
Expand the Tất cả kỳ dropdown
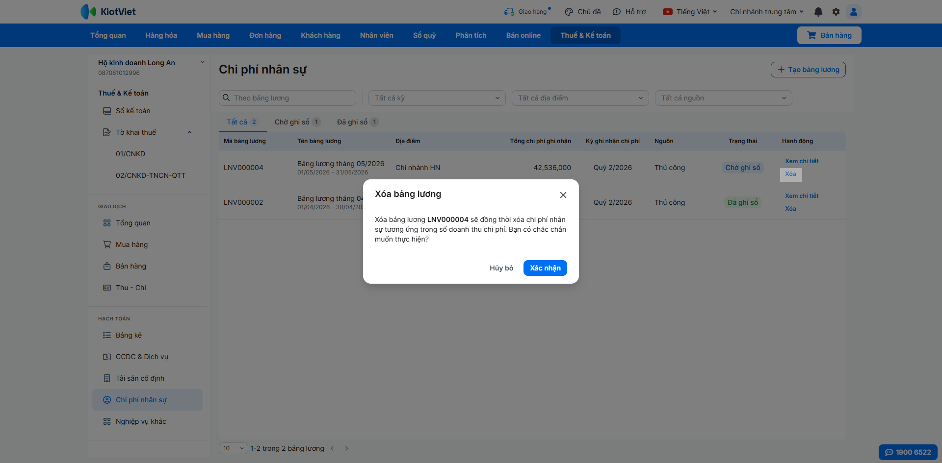[437, 98]
